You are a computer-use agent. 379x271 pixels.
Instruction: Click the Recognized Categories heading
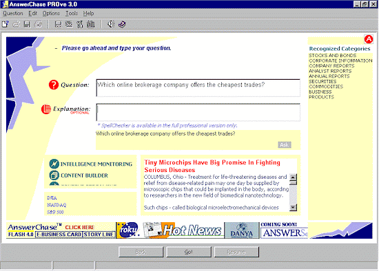340,49
